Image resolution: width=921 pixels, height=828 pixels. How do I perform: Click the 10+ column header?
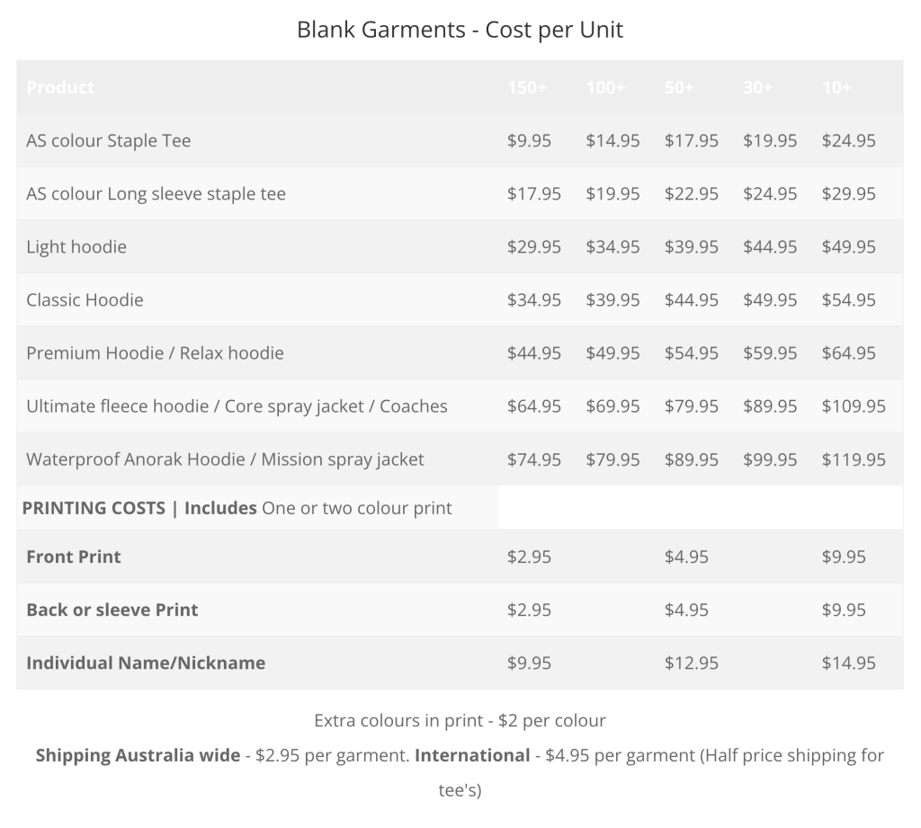coord(836,87)
